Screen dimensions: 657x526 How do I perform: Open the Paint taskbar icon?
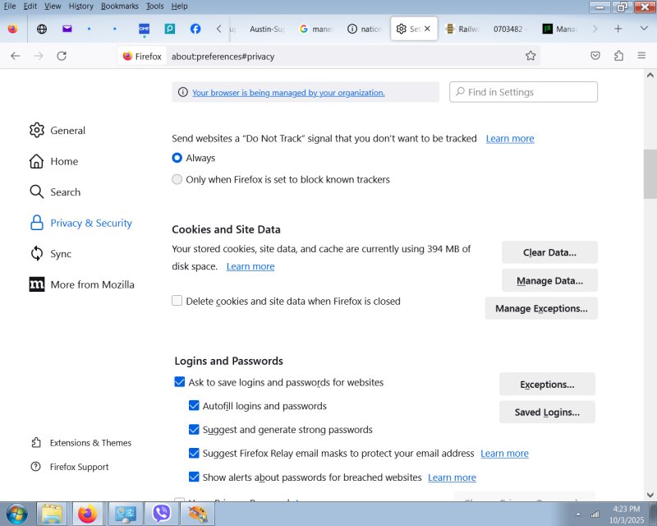click(x=197, y=514)
